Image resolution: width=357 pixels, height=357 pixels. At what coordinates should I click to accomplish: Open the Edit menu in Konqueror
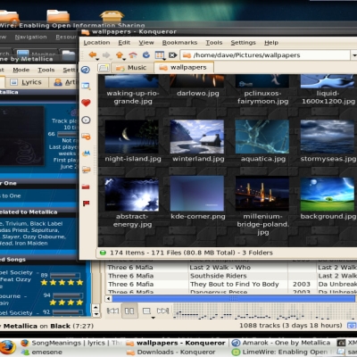pyautogui.click(x=124, y=43)
